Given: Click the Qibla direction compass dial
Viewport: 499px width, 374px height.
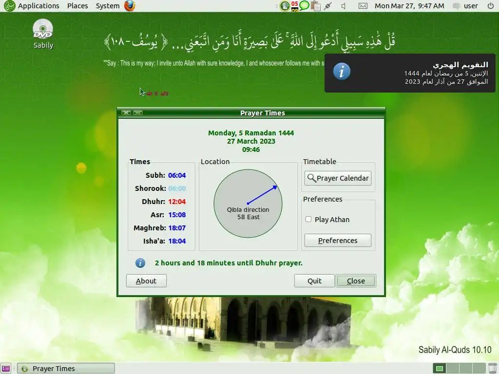Looking at the screenshot, I should pyautogui.click(x=248, y=204).
